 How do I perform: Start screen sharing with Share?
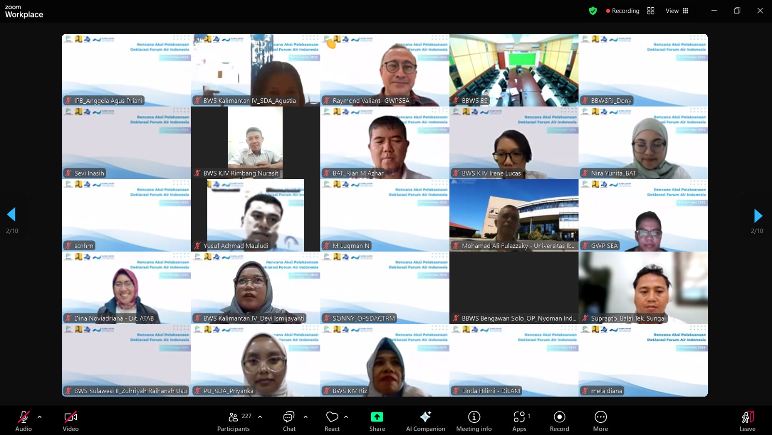[x=377, y=421]
